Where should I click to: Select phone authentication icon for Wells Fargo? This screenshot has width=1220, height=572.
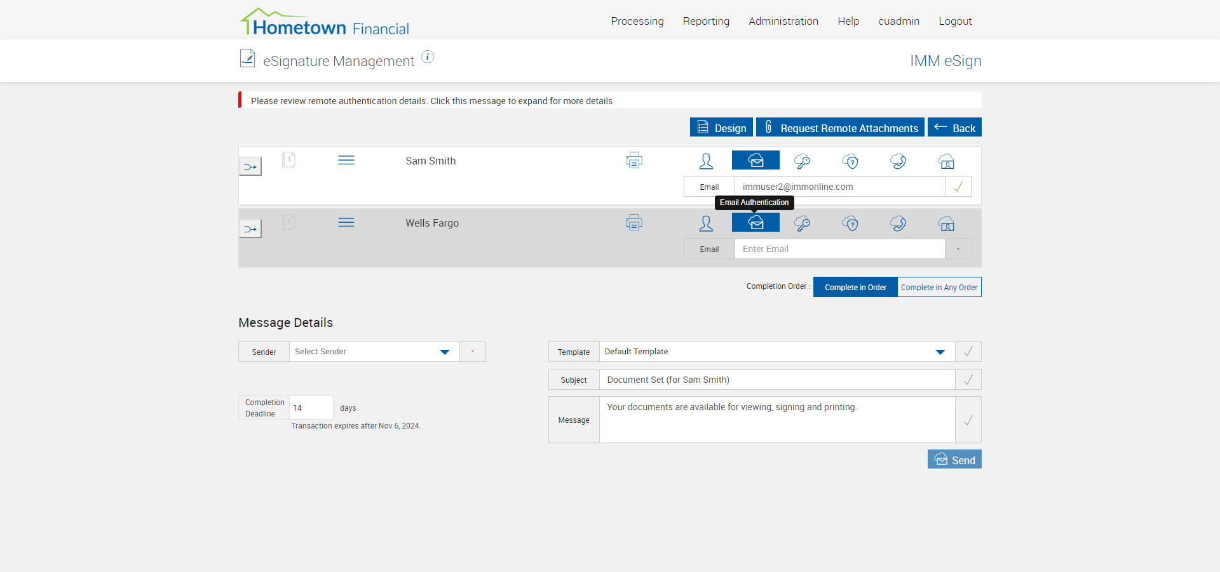click(x=898, y=223)
